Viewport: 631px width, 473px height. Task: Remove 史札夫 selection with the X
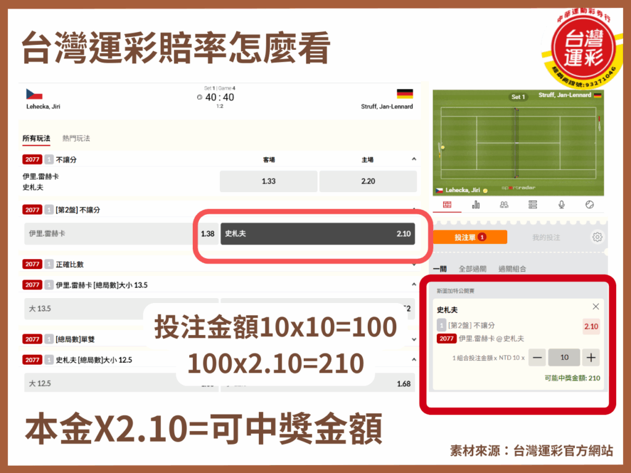(x=596, y=307)
